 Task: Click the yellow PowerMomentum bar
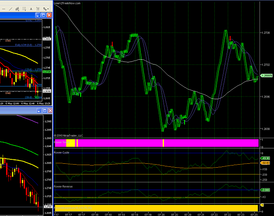156,208
